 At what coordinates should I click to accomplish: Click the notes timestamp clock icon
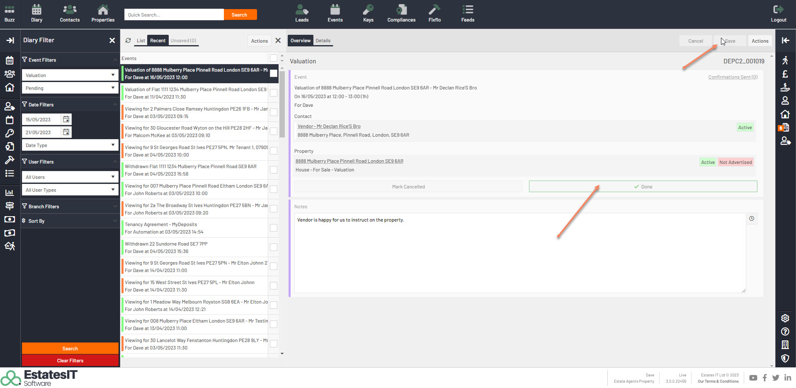point(751,219)
